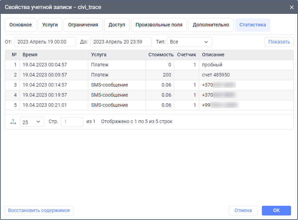Click the Восстановить содержимое button
The height and width of the screenshot is (220, 298).
click(39, 210)
